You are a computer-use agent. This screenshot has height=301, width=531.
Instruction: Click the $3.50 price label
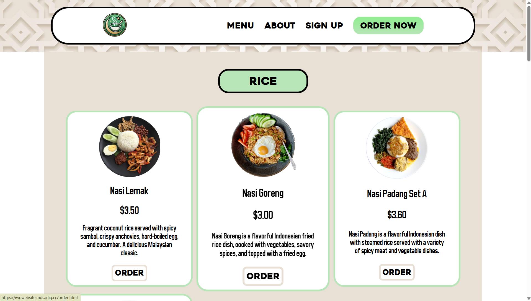tap(129, 210)
